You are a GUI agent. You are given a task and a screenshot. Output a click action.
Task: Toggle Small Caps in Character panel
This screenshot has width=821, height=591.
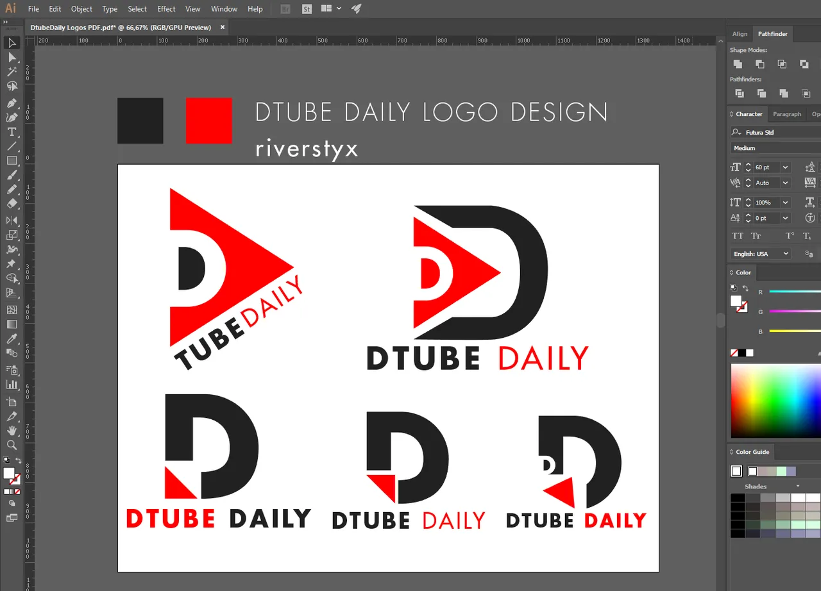(x=756, y=236)
